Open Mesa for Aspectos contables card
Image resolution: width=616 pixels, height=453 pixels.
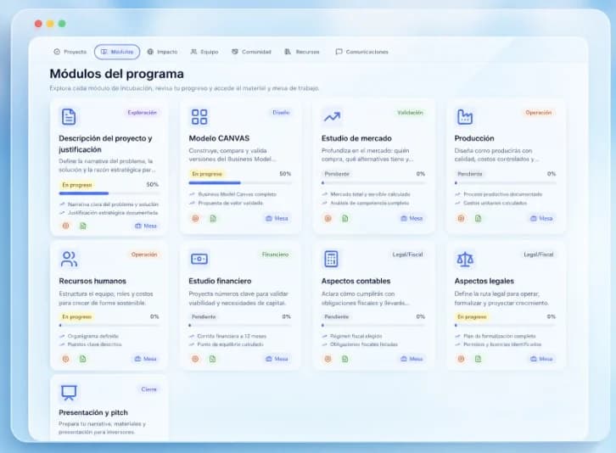(412, 359)
